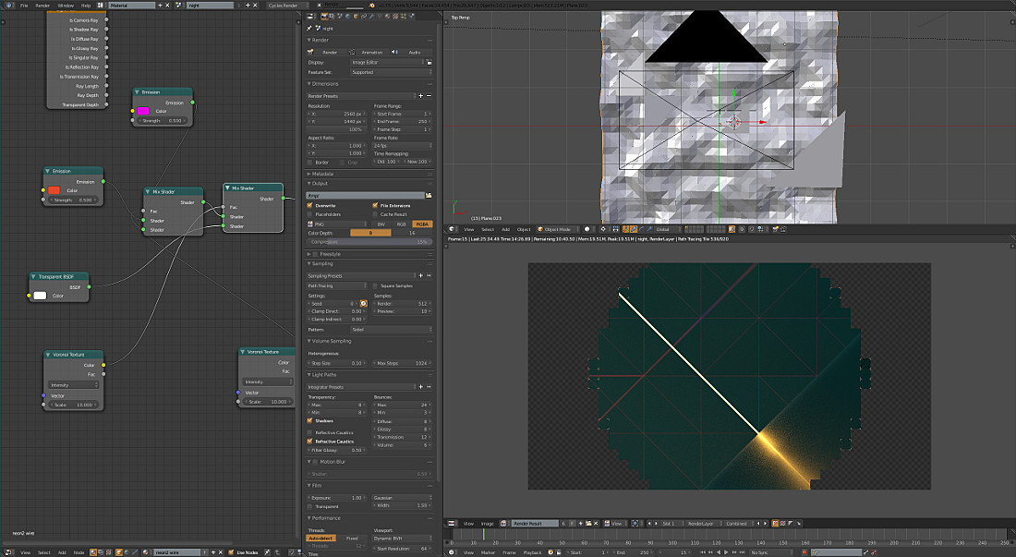Enable Transparent under the Film panel
Viewport: 1016px width, 557px height.
point(308,506)
